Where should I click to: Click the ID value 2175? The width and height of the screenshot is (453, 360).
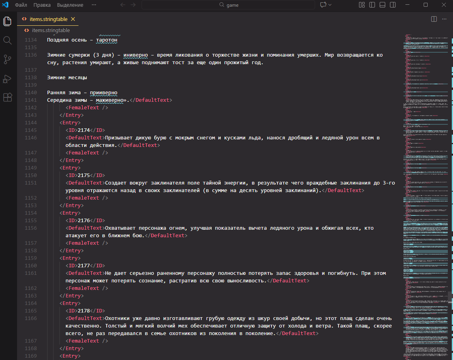point(84,175)
